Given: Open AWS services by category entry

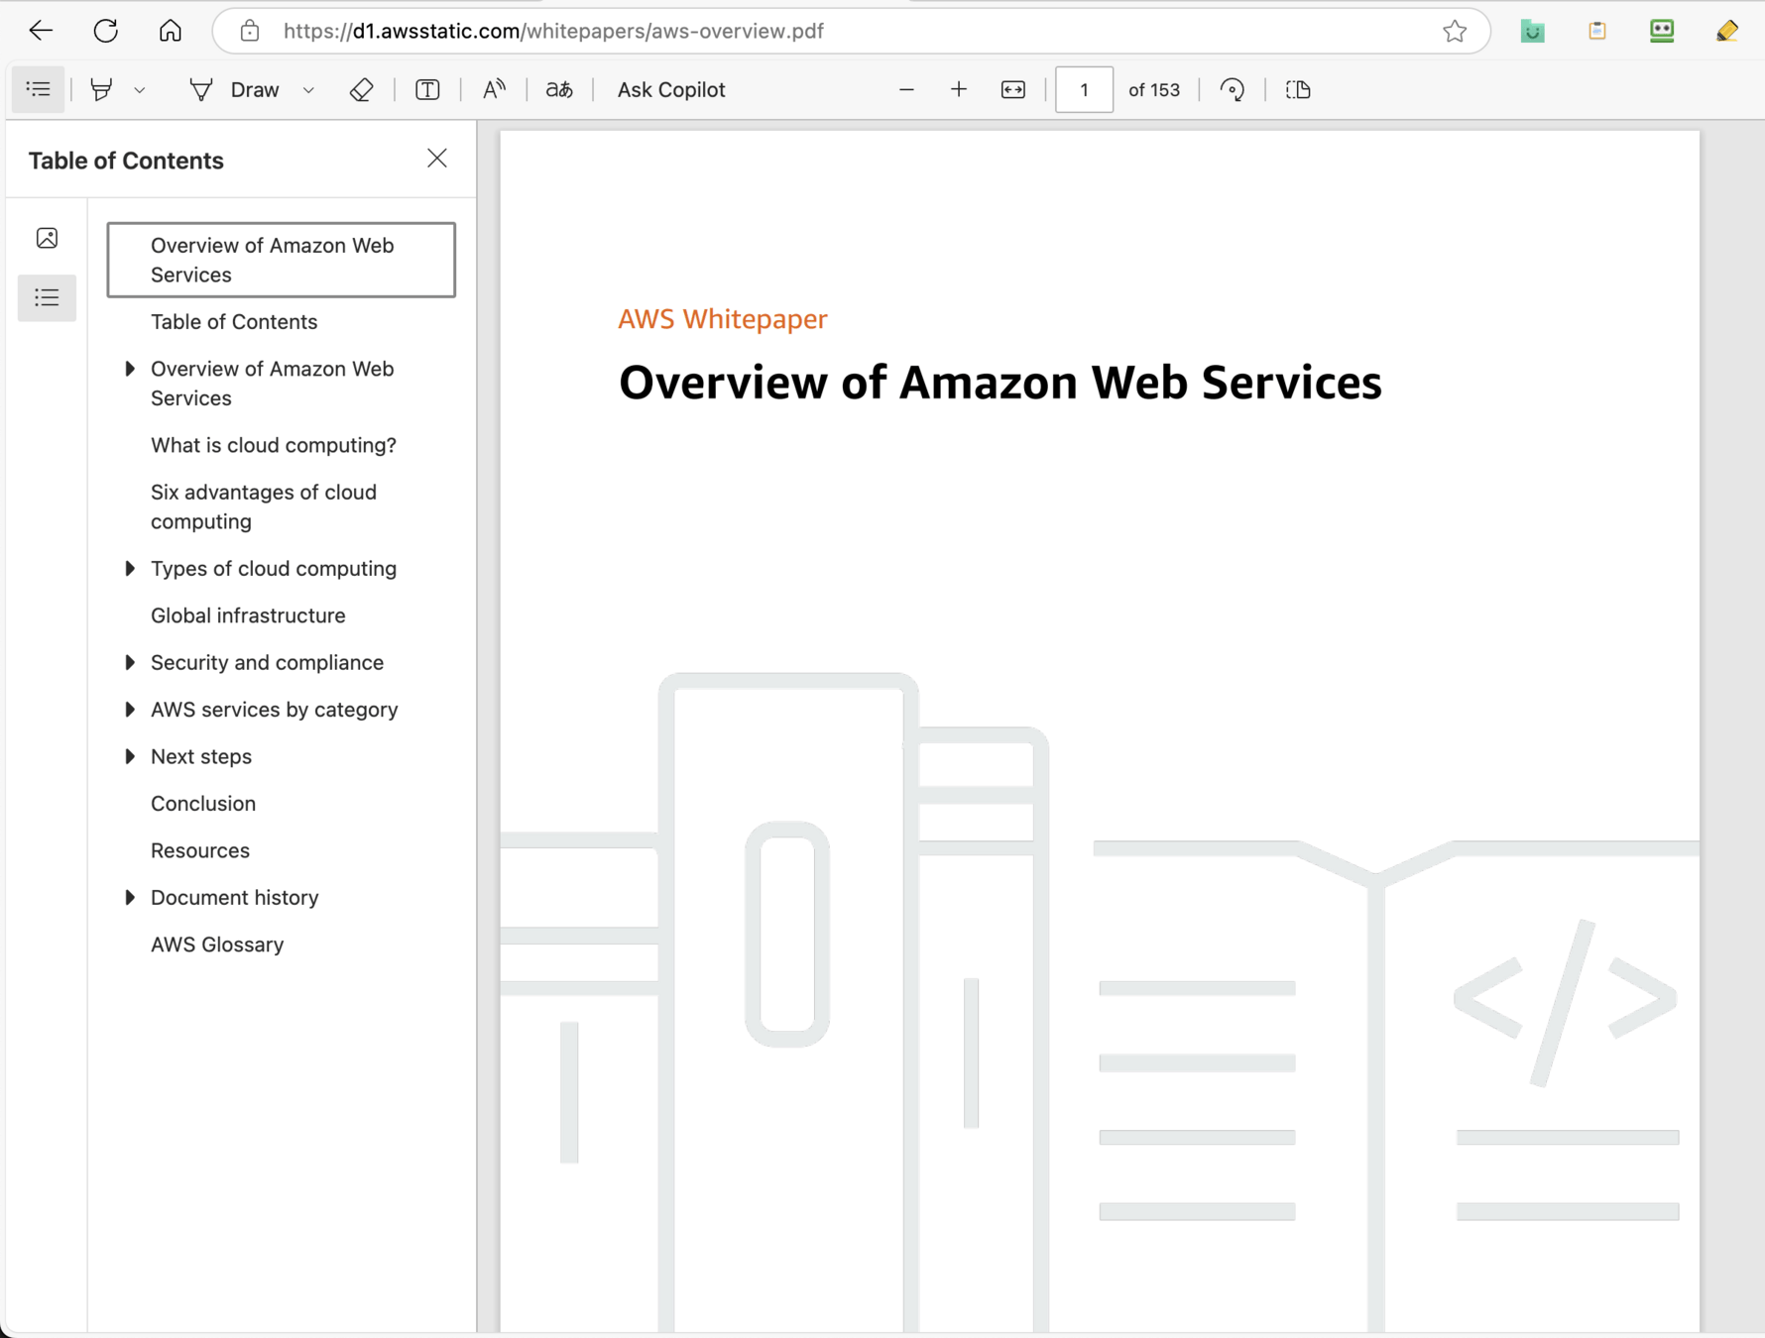Looking at the screenshot, I should pos(275,710).
